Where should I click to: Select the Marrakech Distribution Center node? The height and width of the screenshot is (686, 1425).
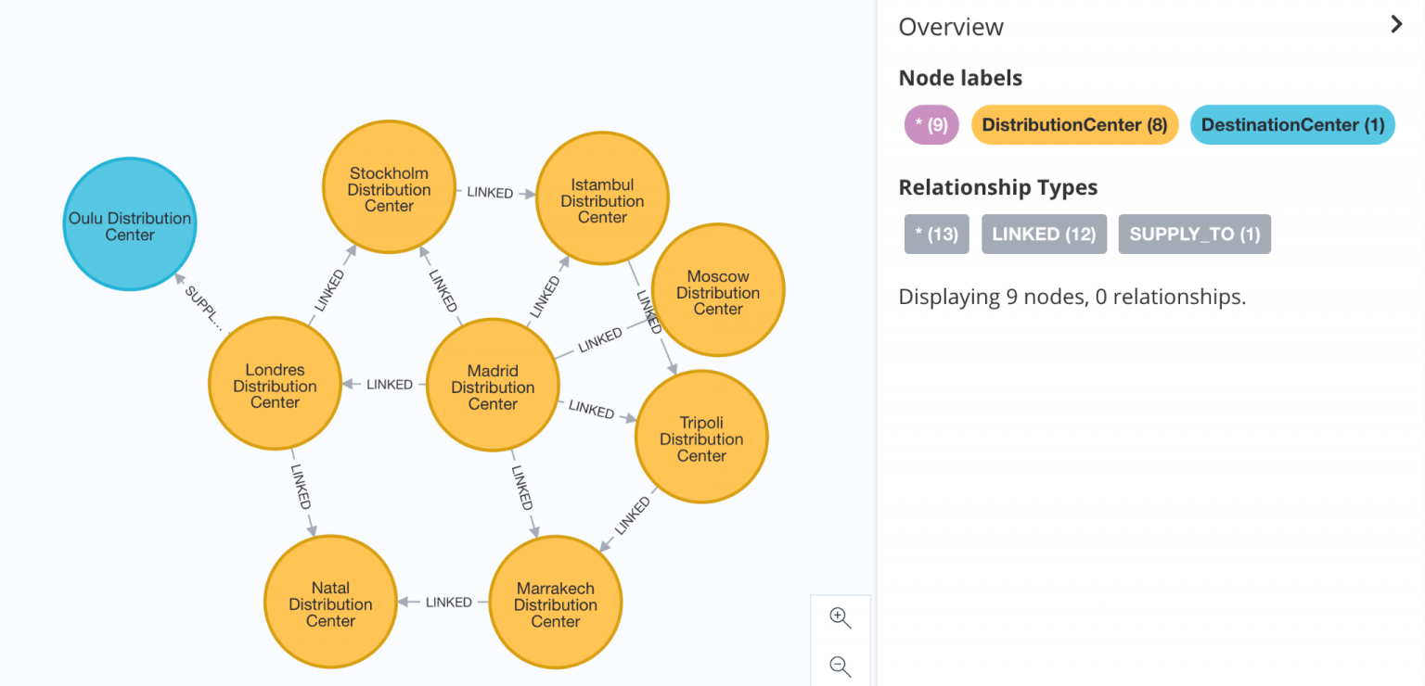coord(555,603)
